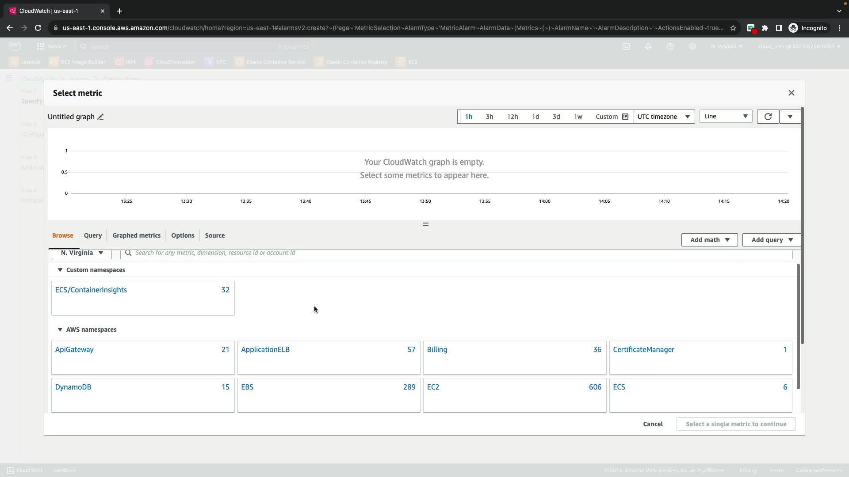
Task: Click the Cancel button
Action: [653, 424]
